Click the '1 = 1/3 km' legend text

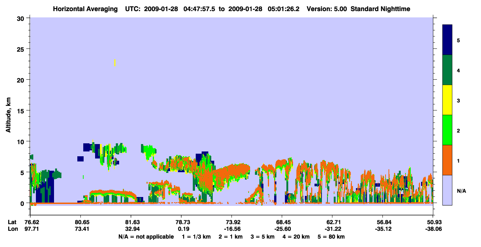[196, 236]
